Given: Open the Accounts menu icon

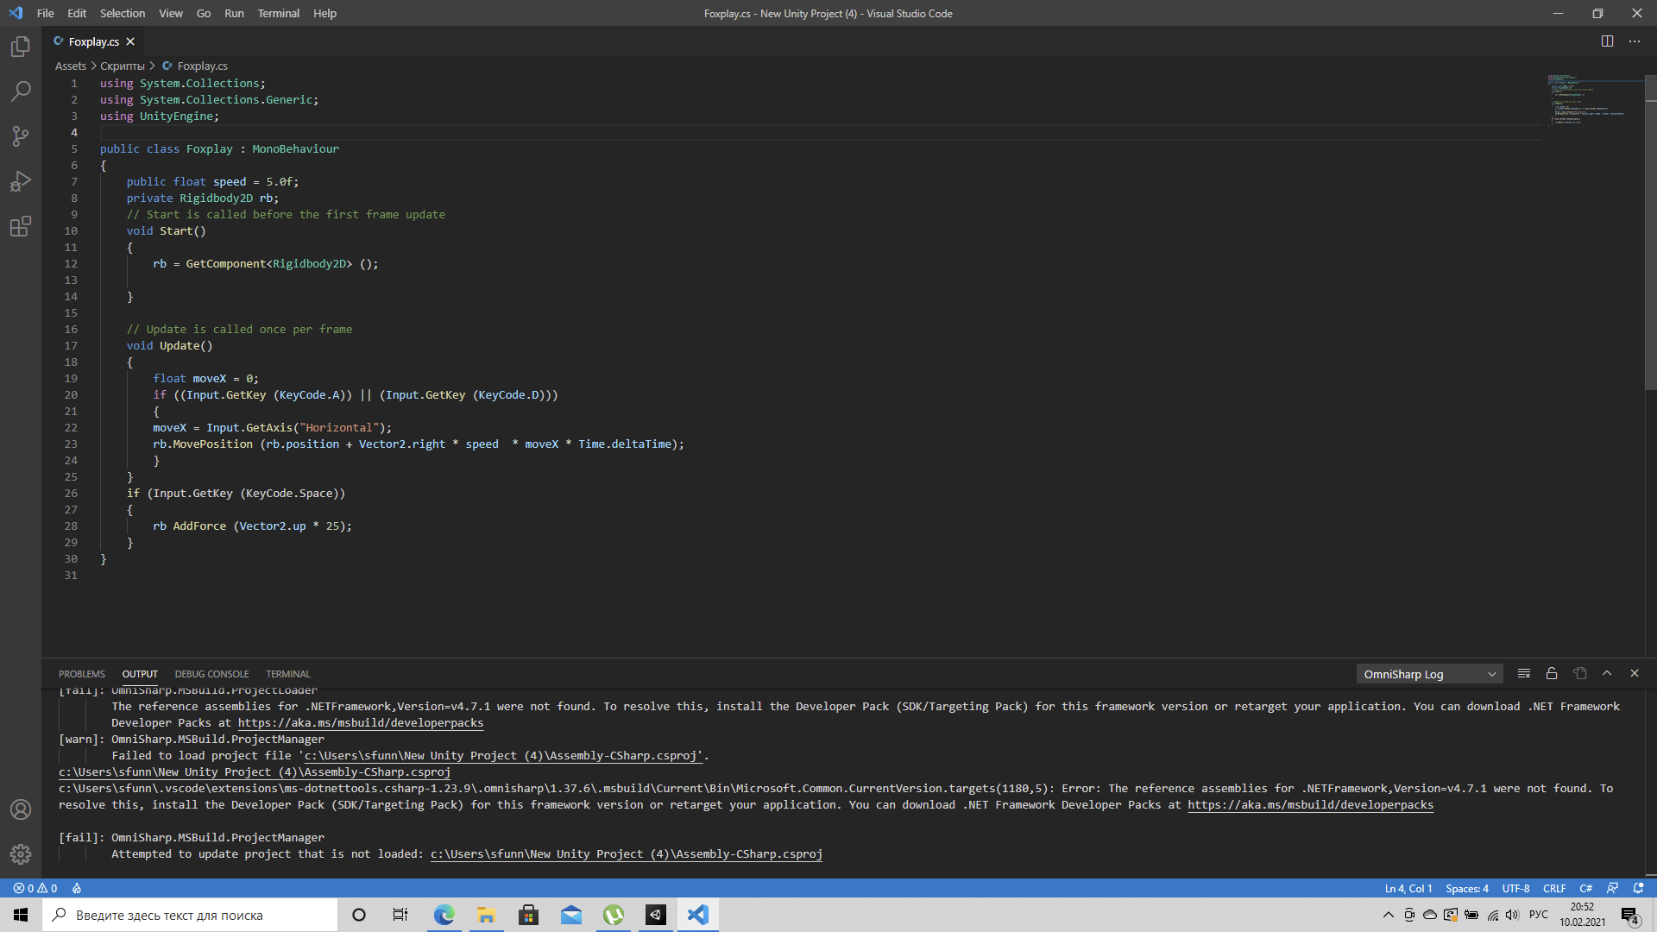Looking at the screenshot, I should pyautogui.click(x=21, y=809).
